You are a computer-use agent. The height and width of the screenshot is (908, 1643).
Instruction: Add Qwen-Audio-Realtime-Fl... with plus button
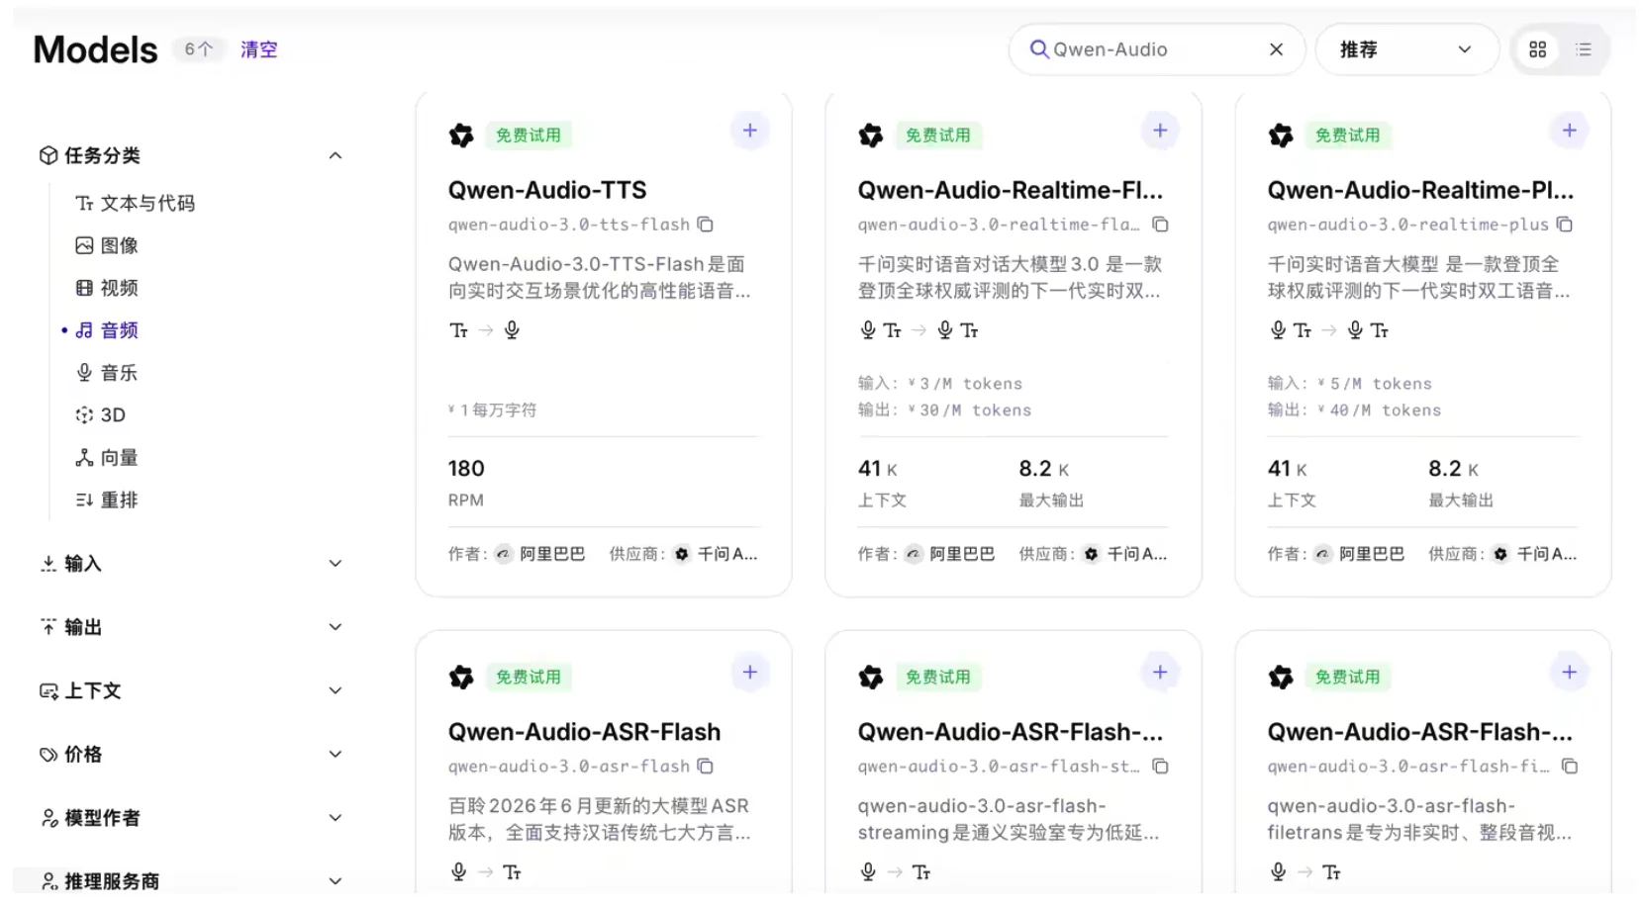click(x=1160, y=131)
